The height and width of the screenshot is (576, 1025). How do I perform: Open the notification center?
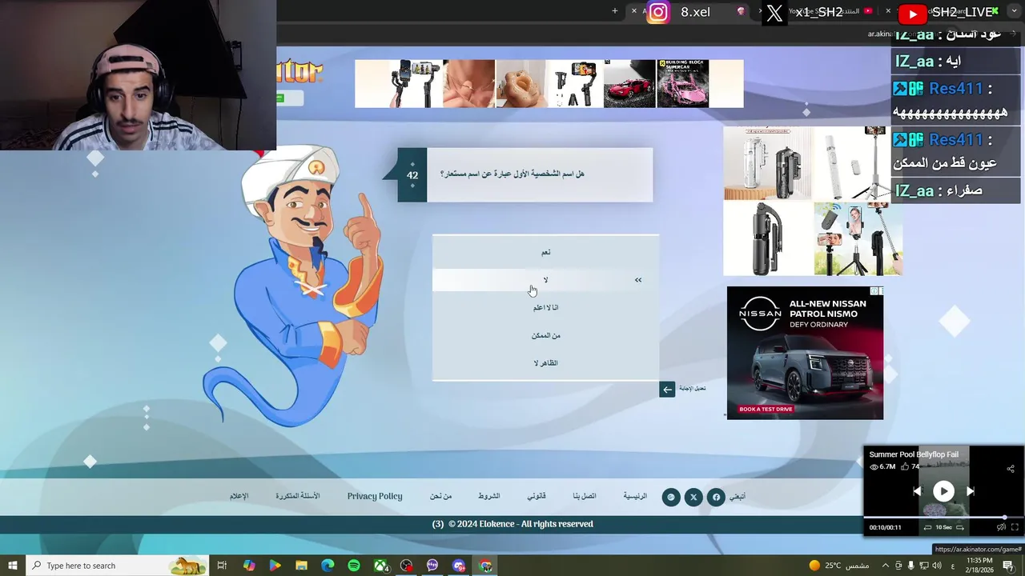(1008, 566)
